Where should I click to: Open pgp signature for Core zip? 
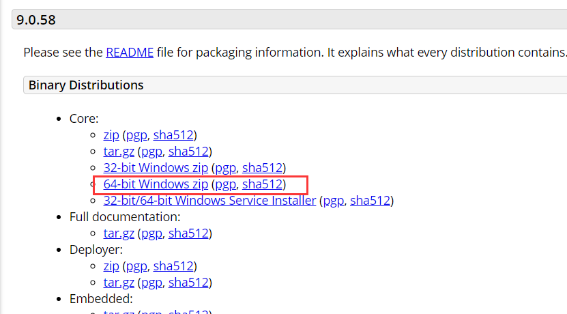coord(136,135)
